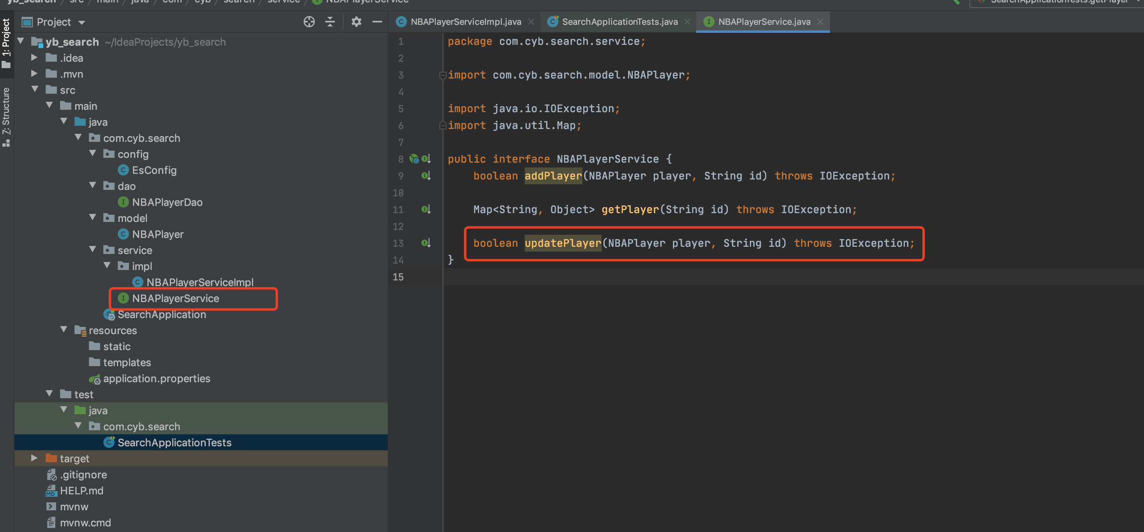Open application.properties file

click(x=156, y=378)
